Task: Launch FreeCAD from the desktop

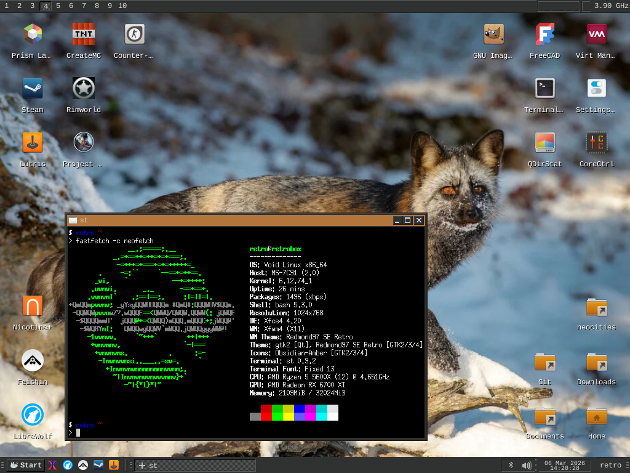Action: click(x=544, y=34)
